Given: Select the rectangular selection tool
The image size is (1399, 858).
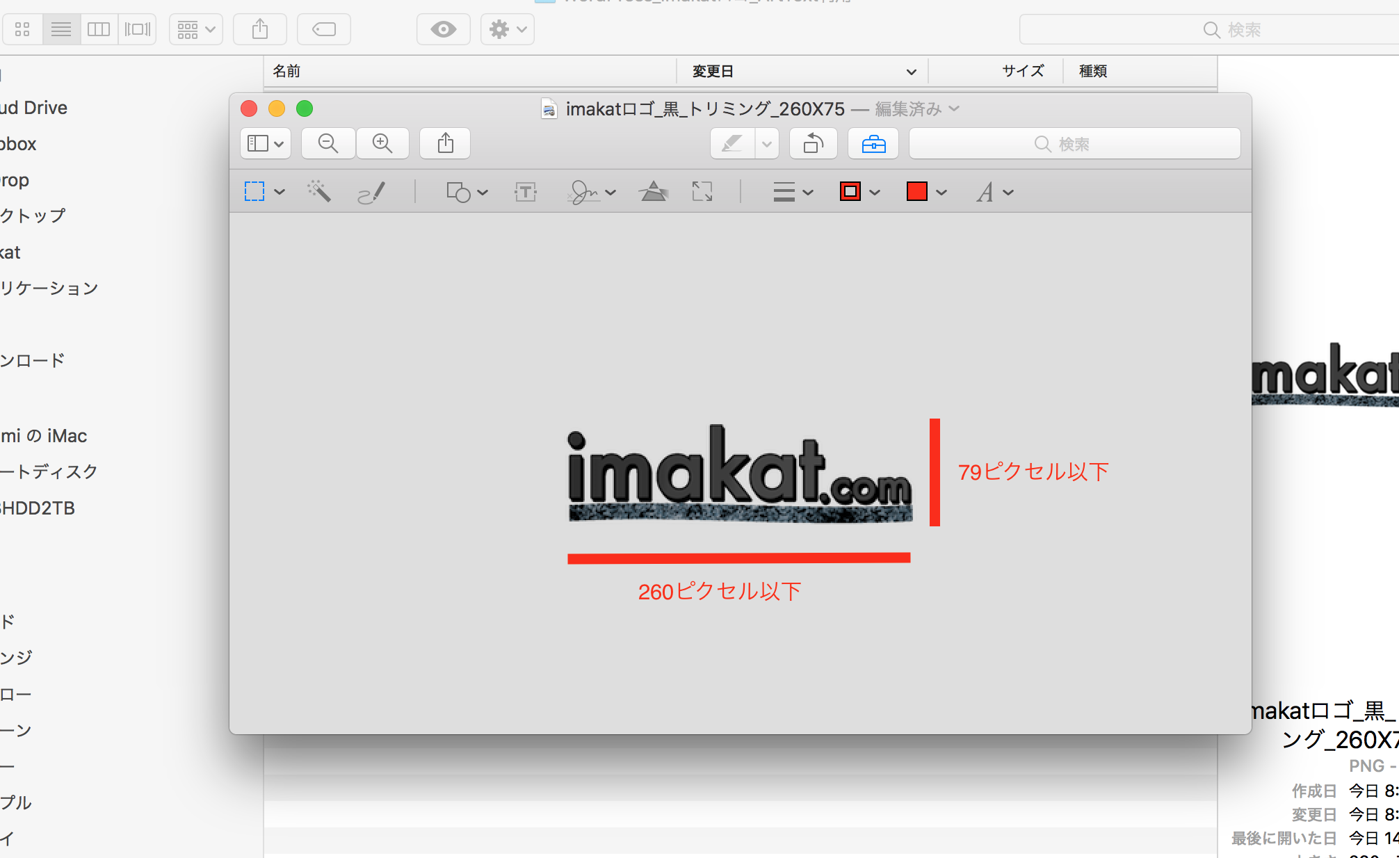Looking at the screenshot, I should click(x=254, y=191).
